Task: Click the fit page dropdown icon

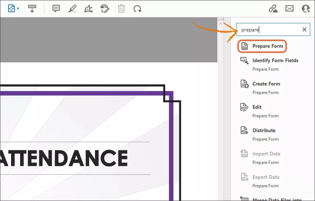Action: point(14,8)
